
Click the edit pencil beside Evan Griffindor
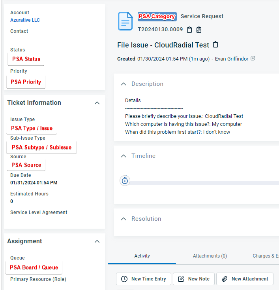[253, 59]
